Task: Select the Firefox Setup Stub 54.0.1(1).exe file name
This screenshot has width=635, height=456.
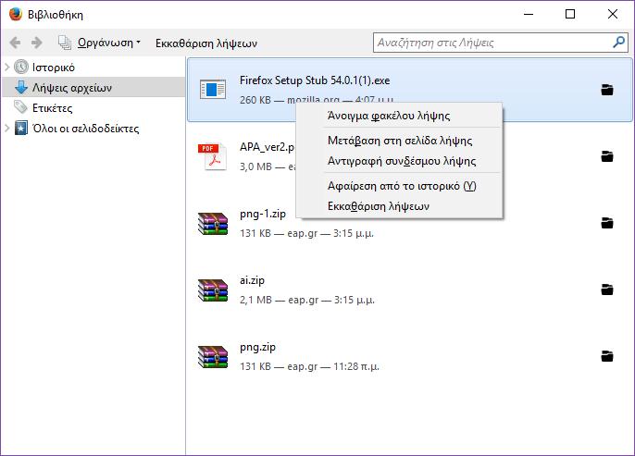Action: click(x=315, y=80)
